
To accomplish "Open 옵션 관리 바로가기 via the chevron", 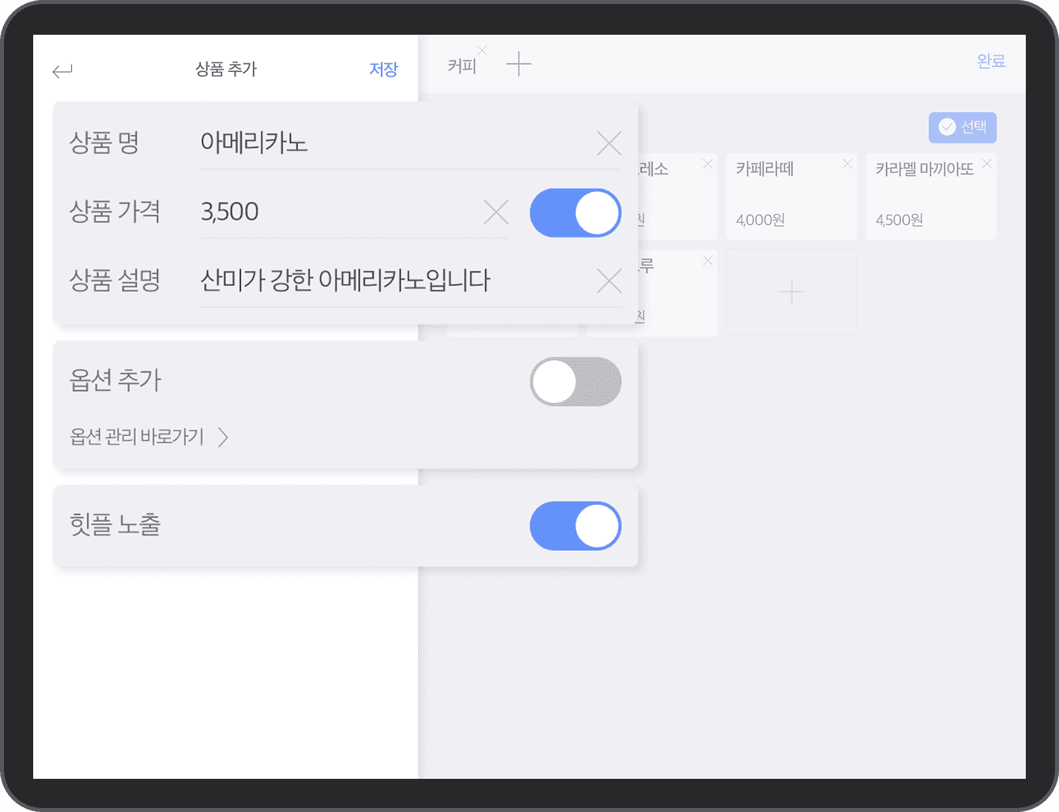I will 224,437.
